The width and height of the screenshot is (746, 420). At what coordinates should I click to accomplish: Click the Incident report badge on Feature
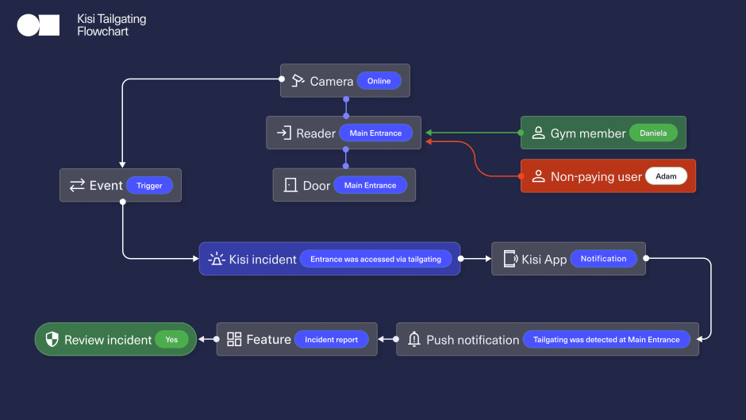pos(331,340)
